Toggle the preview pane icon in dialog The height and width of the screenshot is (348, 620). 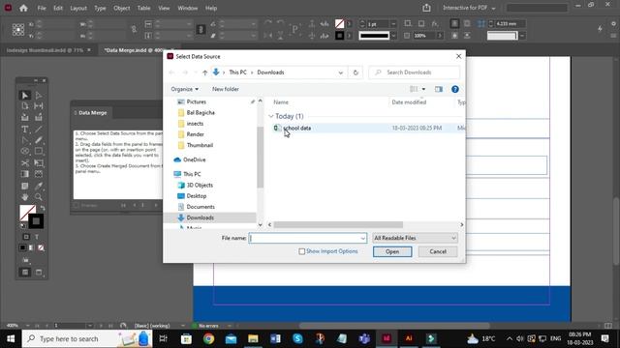[439, 89]
